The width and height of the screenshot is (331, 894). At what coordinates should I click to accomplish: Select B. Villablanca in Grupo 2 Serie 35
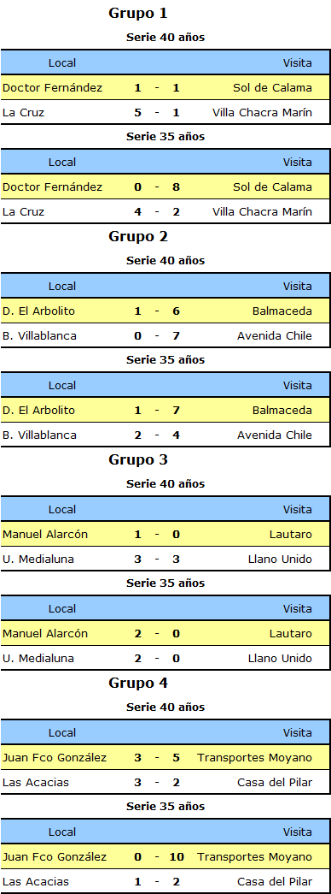point(39,435)
